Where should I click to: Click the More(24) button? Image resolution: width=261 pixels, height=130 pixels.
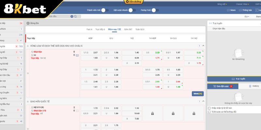click(198, 94)
